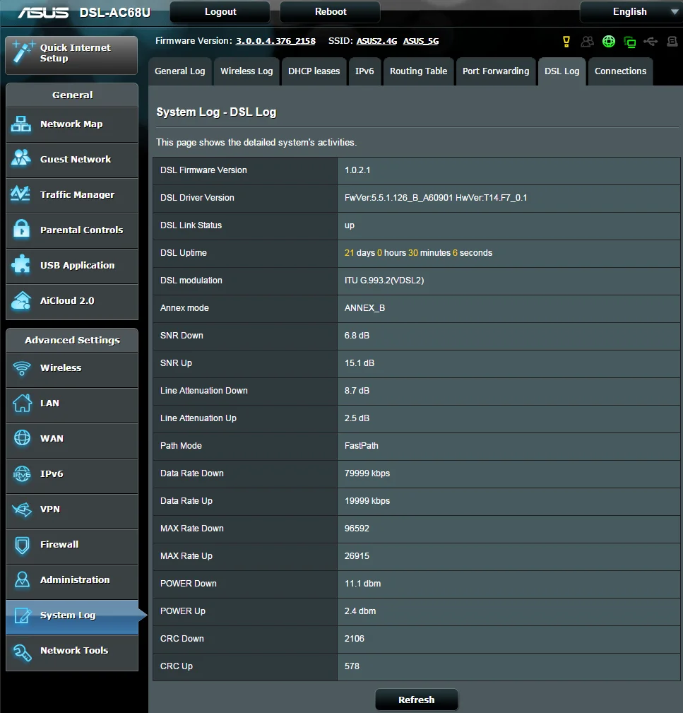This screenshot has height=713, width=683.
Task: Click the Logout button
Action: point(220,12)
